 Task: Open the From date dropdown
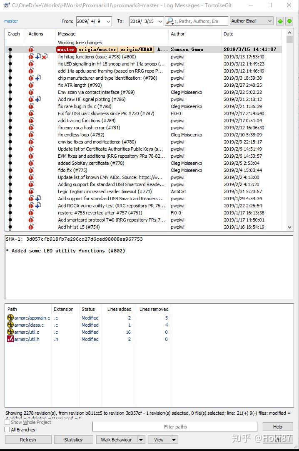pyautogui.click(x=108, y=21)
